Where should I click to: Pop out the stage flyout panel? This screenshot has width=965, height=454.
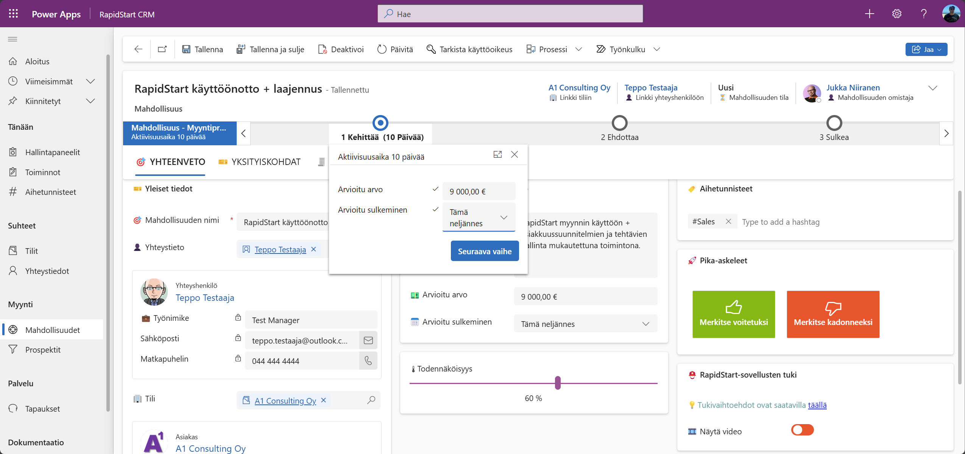coord(497,154)
